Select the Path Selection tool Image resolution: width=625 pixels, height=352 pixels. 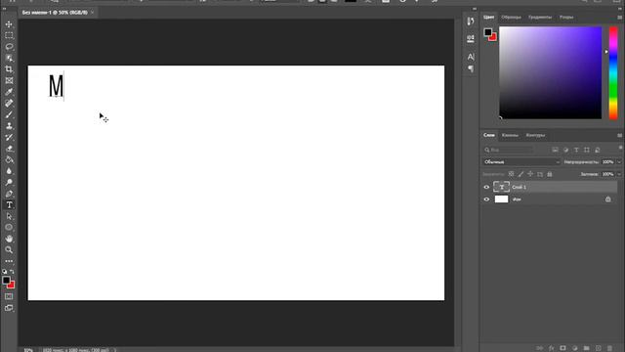click(9, 216)
